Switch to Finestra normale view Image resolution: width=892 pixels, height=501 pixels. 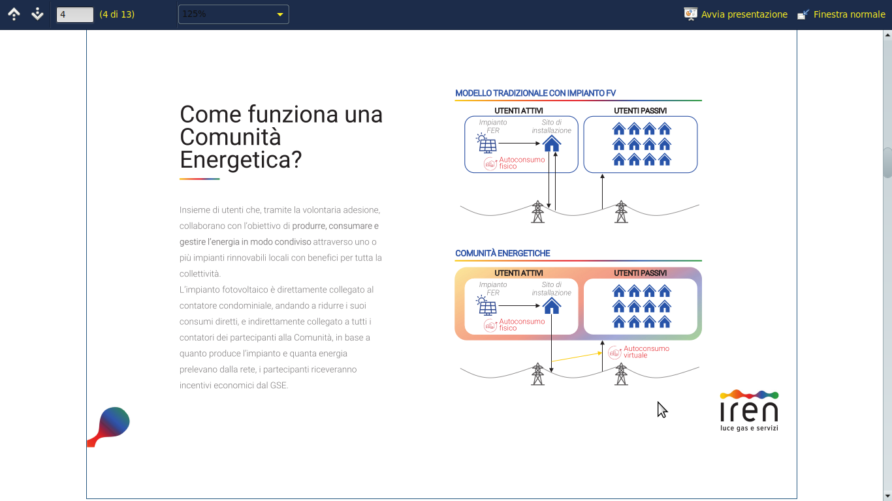pos(850,14)
